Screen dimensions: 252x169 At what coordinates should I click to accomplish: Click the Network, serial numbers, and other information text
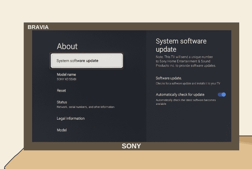point(86,107)
